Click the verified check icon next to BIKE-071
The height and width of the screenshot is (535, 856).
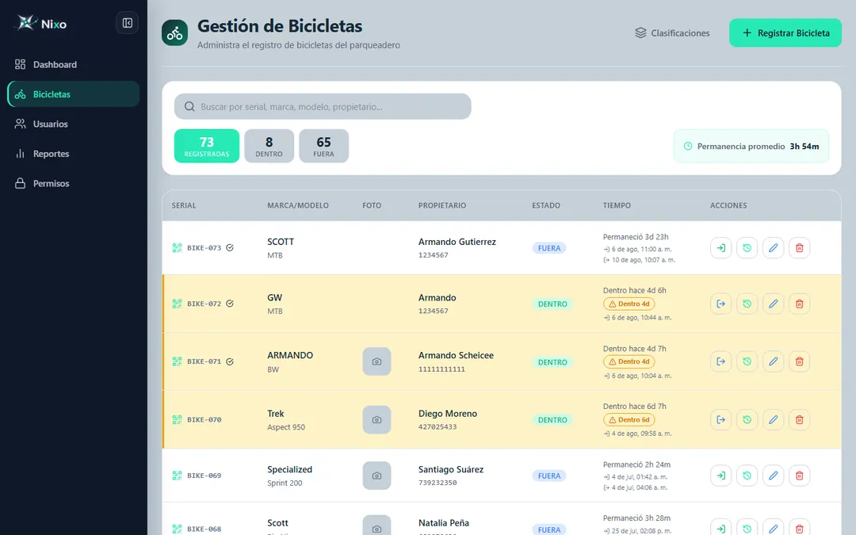point(230,361)
